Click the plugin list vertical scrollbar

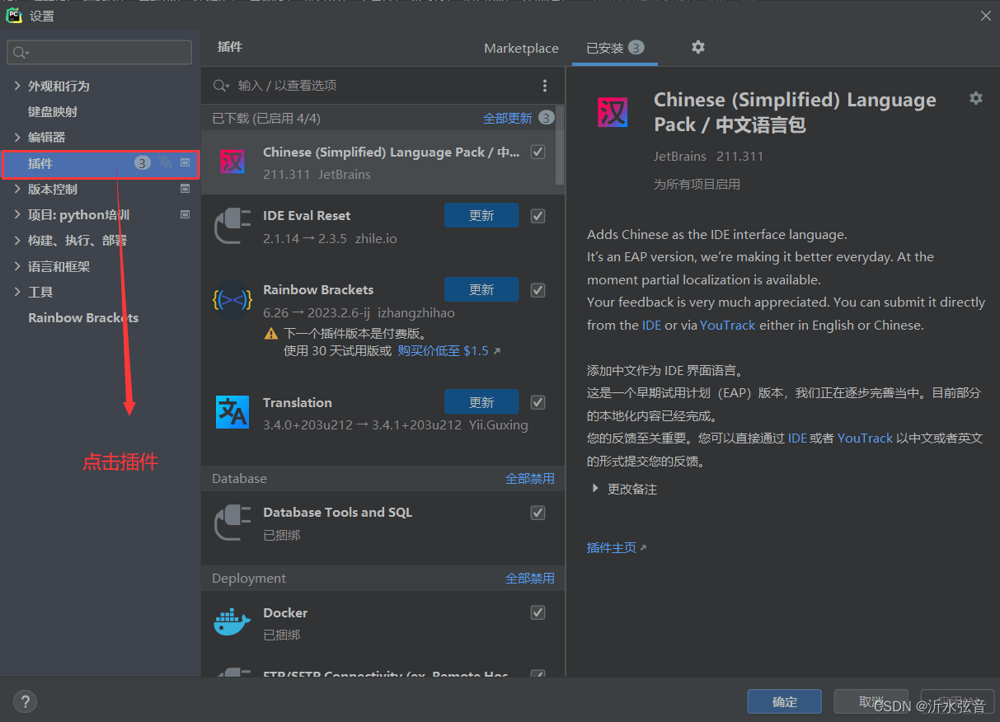pos(560,148)
